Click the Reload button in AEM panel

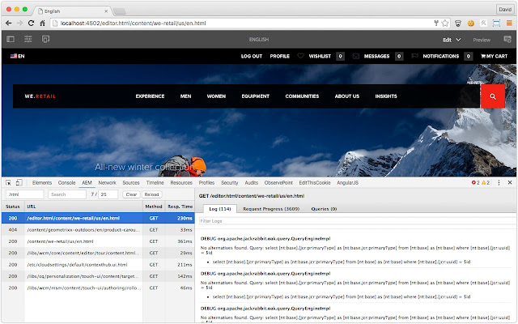[x=151, y=194]
